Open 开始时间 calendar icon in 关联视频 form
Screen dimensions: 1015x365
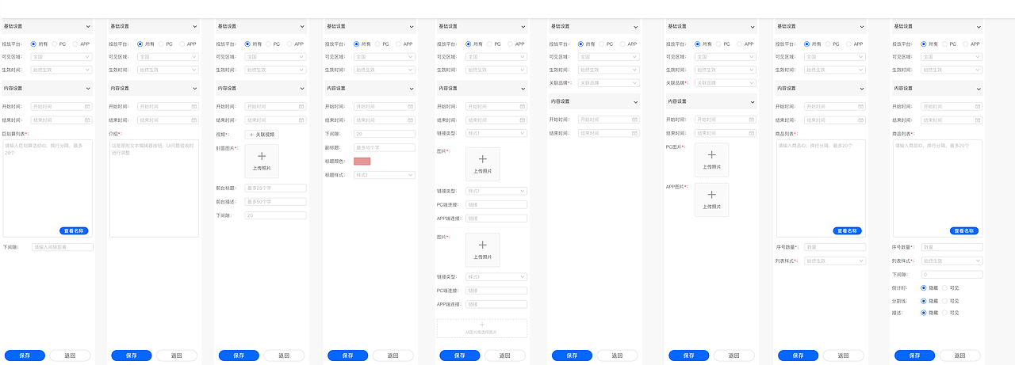[x=301, y=106]
